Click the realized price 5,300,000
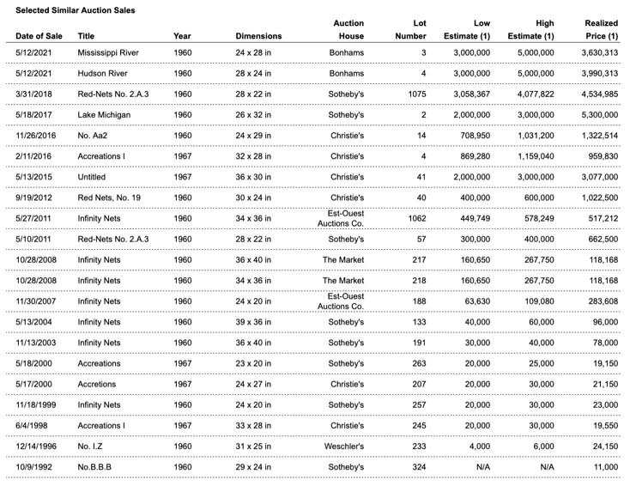The width and height of the screenshot is (630, 492). [x=597, y=115]
